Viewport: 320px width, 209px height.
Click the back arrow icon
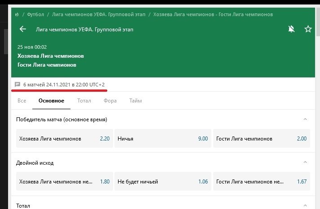(23, 30)
